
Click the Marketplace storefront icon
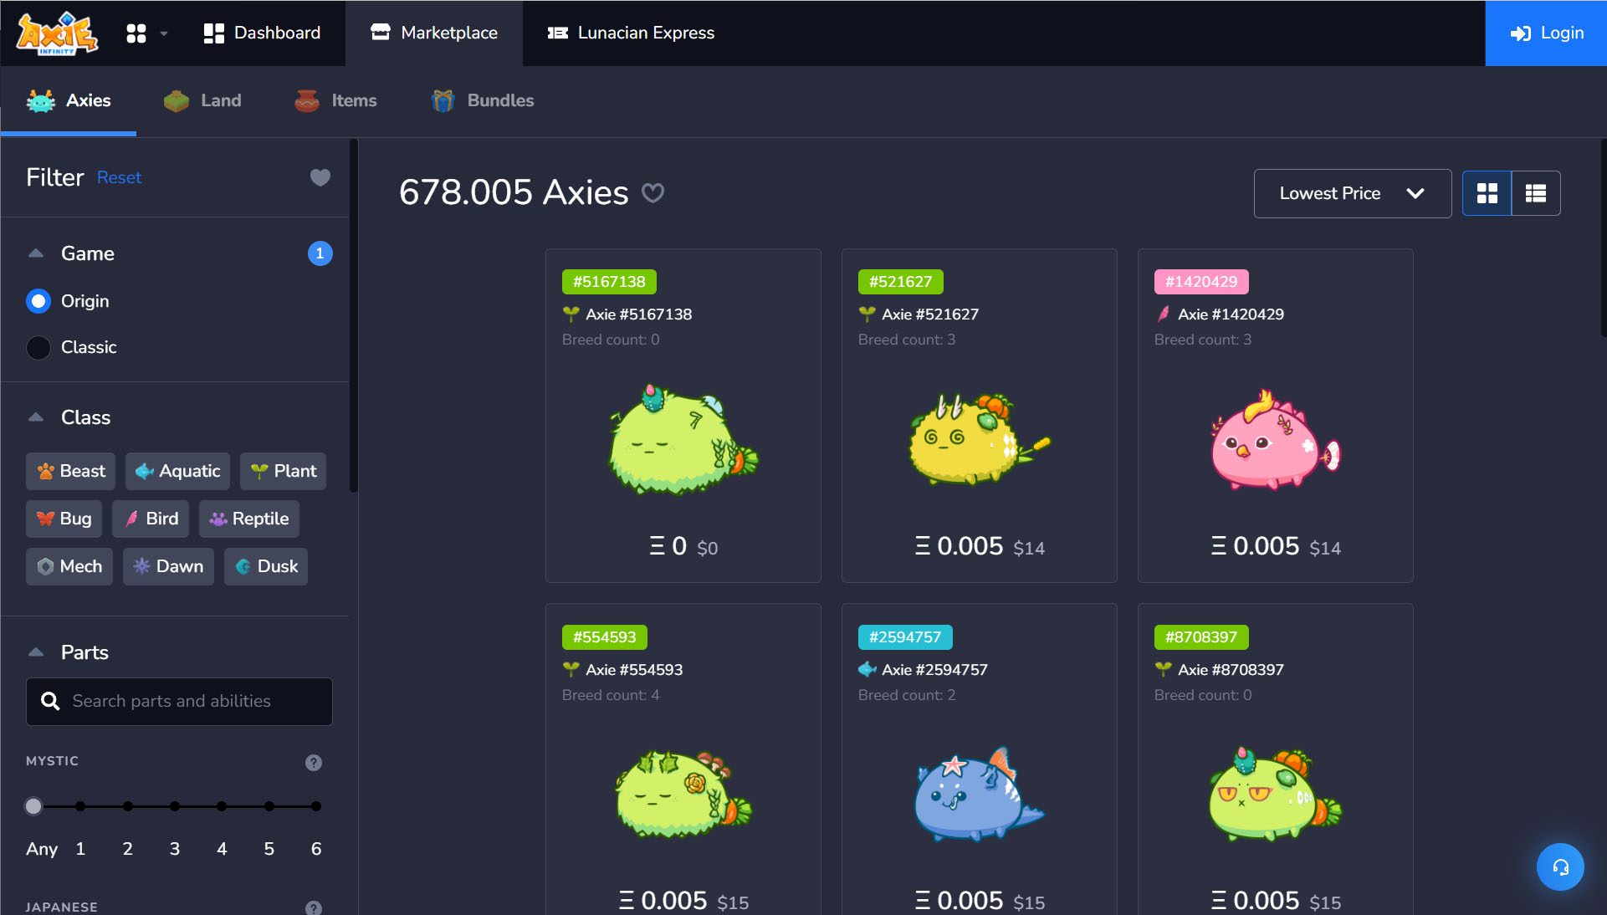[x=381, y=33]
